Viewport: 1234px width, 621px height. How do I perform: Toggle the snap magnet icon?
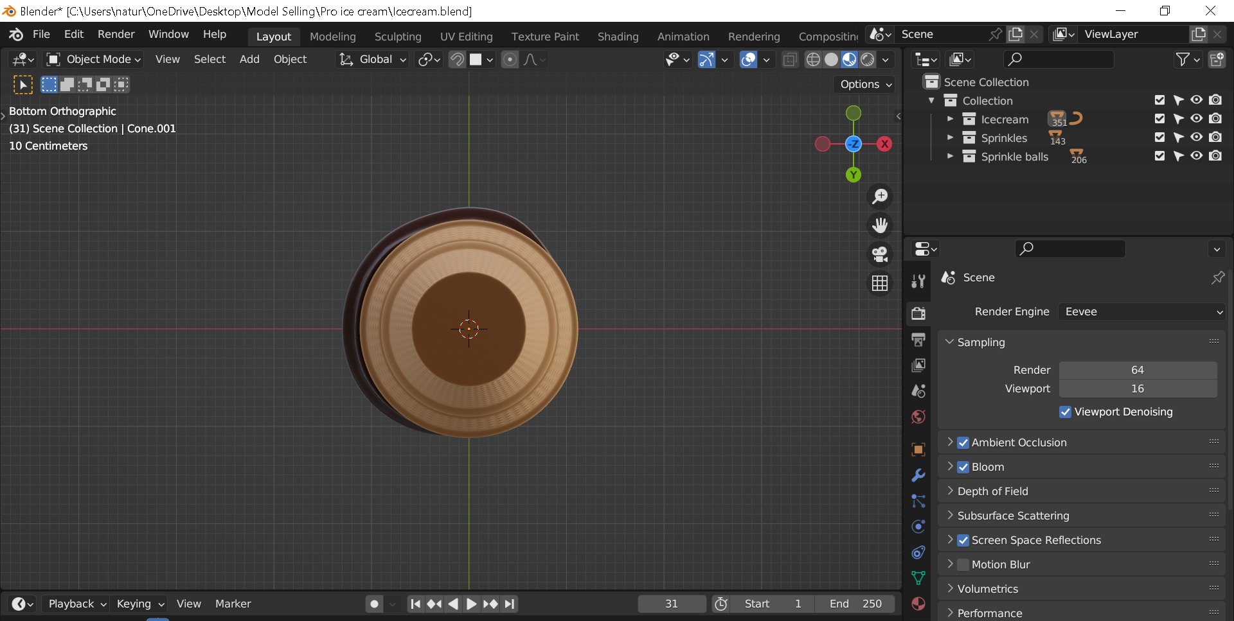457,60
